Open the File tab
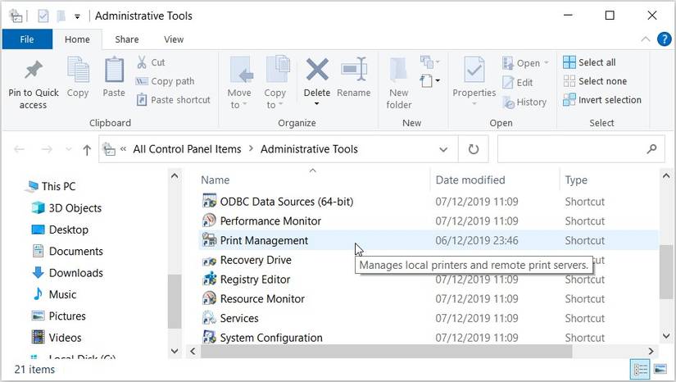Viewport: 676px width, 382px height. [x=27, y=39]
